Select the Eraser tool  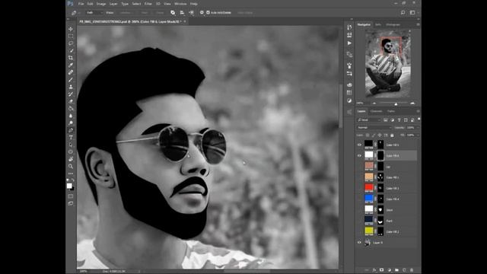click(71, 101)
